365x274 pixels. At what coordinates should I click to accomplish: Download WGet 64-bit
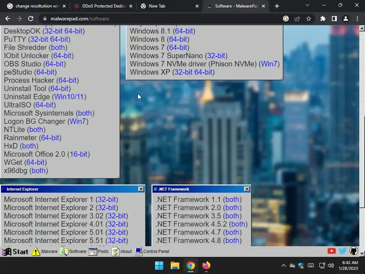35,162
